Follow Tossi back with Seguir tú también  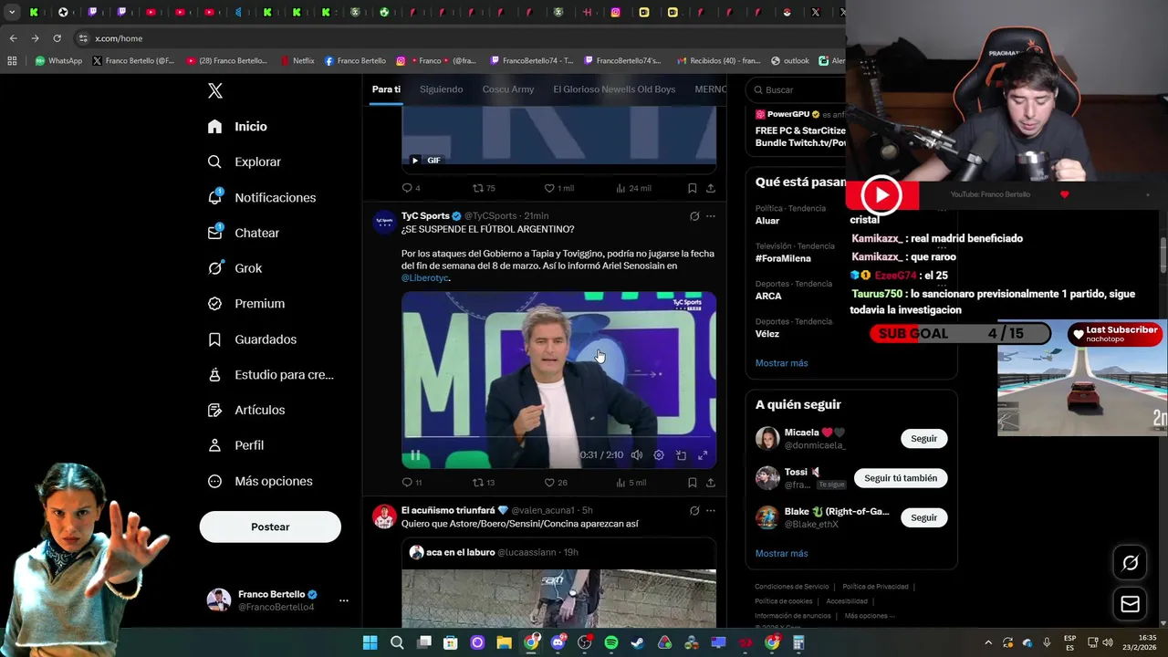(901, 478)
